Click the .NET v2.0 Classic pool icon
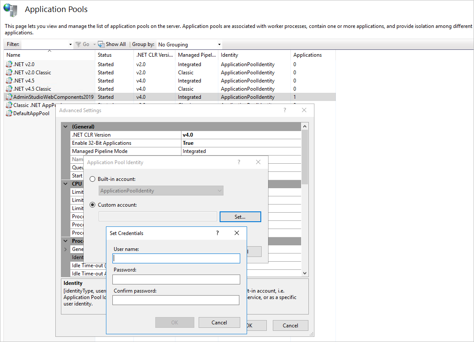 click(9, 73)
